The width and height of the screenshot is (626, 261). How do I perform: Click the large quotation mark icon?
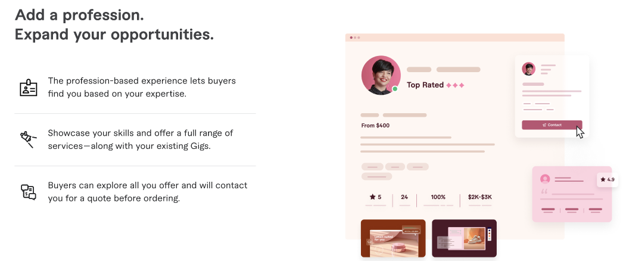(544, 192)
